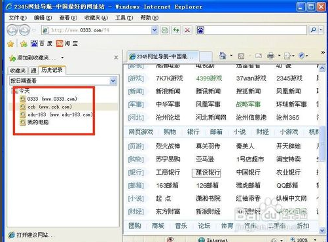This screenshot has width=328, height=242.
Task: Open Favorites Center star icon
Action: (x=10, y=44)
